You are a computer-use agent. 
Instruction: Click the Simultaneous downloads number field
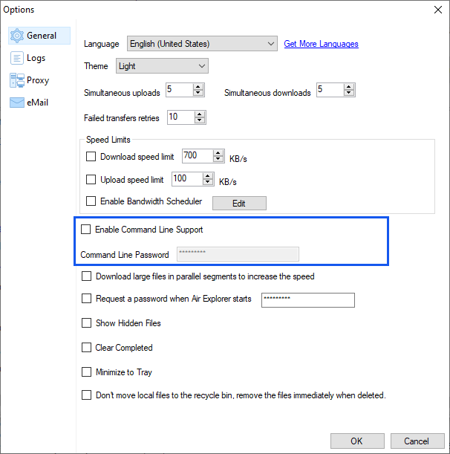pos(330,90)
